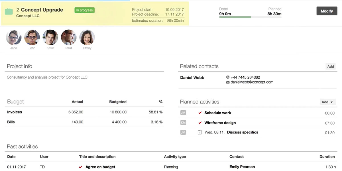Click the KM badge next to Wireframe design
This screenshot has width=342, height=171.
click(183, 123)
